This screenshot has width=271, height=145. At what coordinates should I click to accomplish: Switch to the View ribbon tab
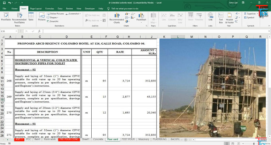[79, 9]
